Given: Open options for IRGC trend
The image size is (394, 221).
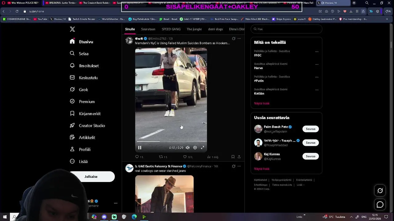Looking at the screenshot, I should click(317, 52).
